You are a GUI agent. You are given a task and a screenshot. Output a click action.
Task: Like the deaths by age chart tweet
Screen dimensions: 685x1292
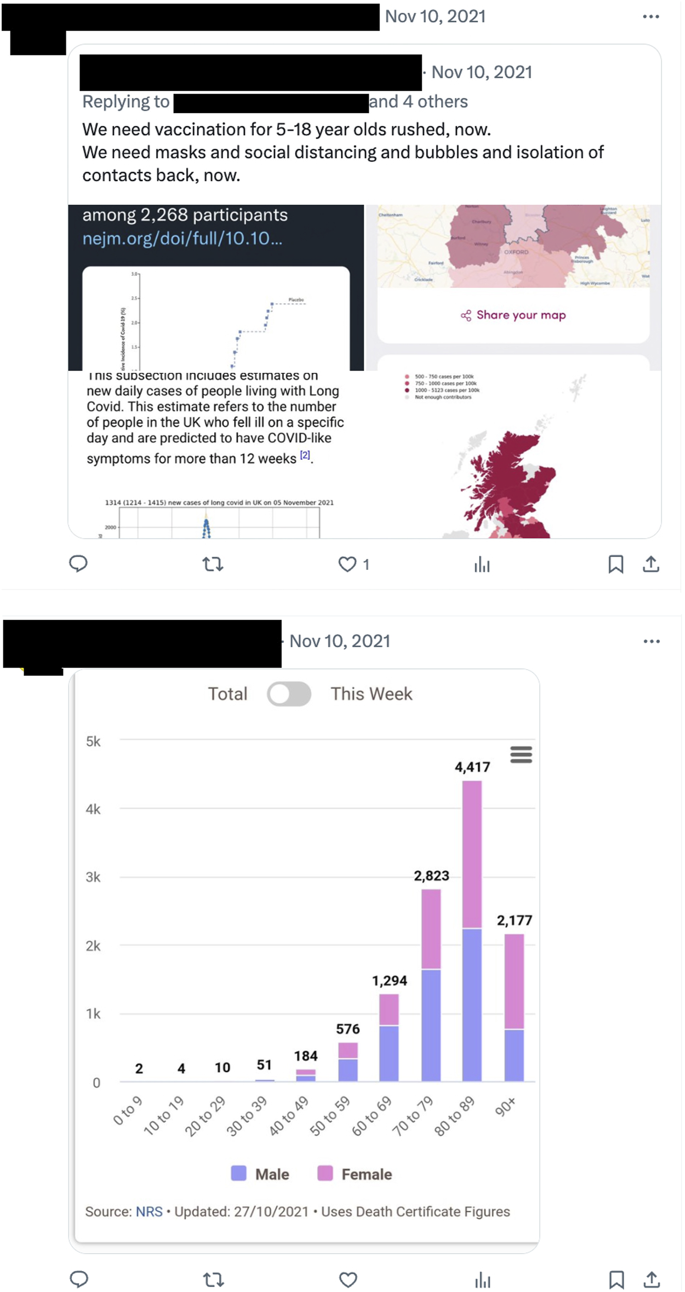coord(348,1280)
